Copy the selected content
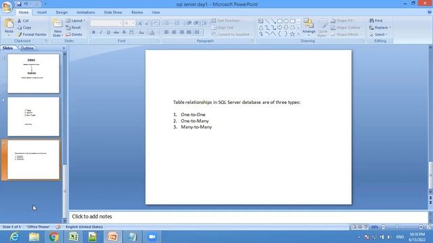 [x=24, y=28]
